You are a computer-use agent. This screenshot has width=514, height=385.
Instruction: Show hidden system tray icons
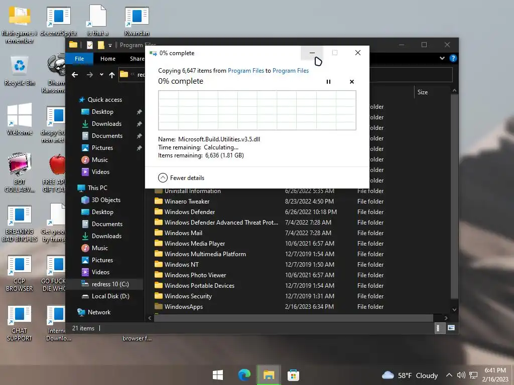(x=449, y=375)
